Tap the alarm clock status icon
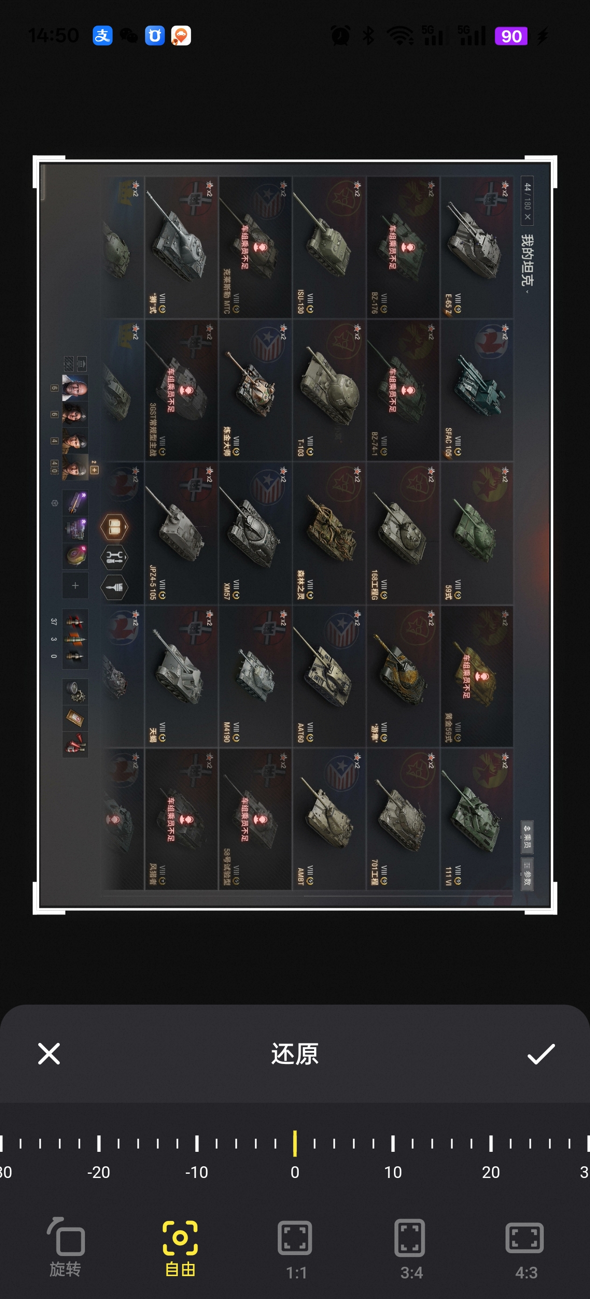Viewport: 590px width, 1299px height. tap(341, 36)
